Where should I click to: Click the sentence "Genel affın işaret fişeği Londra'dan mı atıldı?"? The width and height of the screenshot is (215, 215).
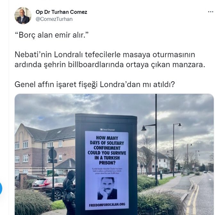click(95, 84)
